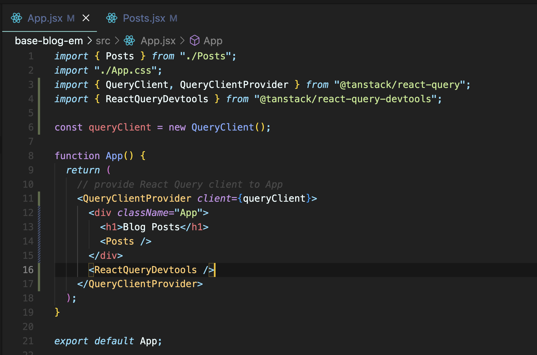Click App.jsx breadcrumb file name

coord(158,41)
